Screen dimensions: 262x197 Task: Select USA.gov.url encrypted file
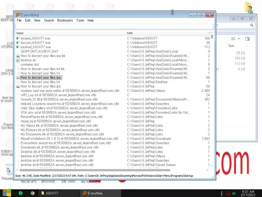(58, 112)
